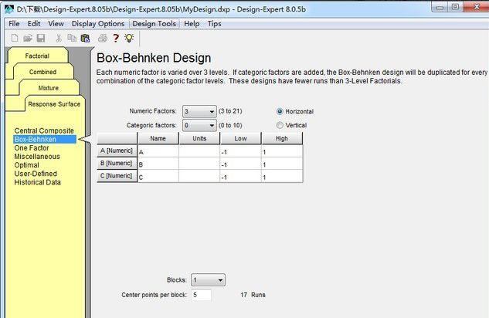Click the Cut scissors icon

58,39
